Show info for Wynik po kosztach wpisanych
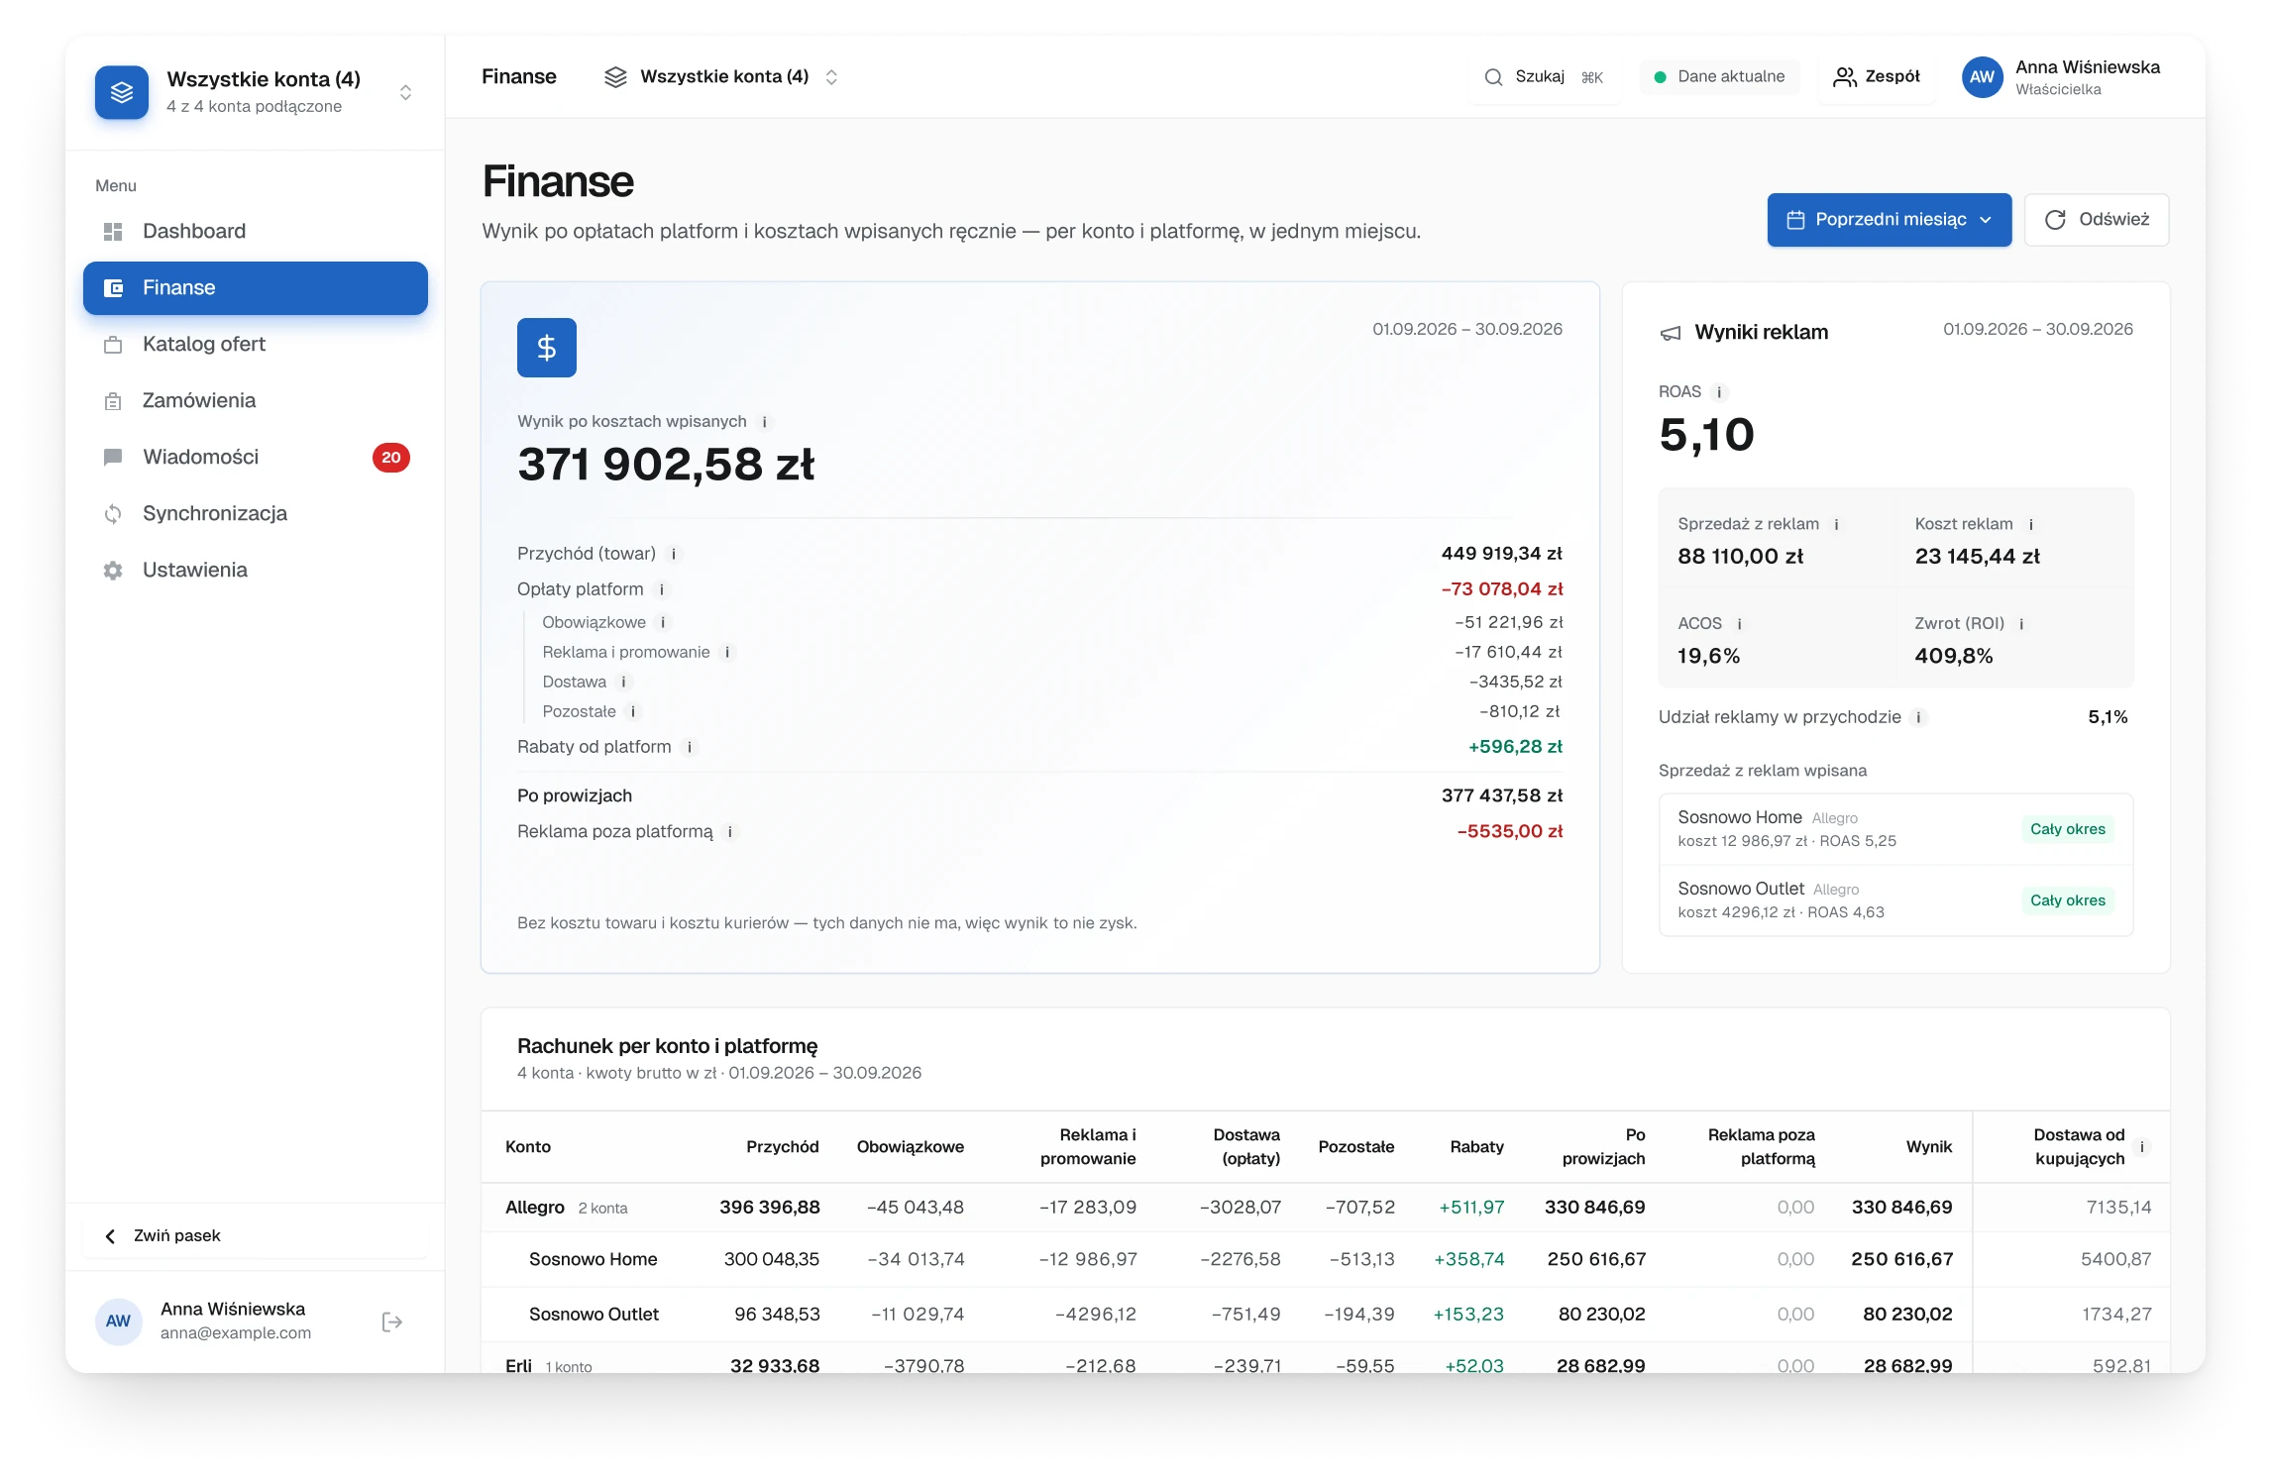The width and height of the screenshot is (2271, 1480). [x=764, y=422]
